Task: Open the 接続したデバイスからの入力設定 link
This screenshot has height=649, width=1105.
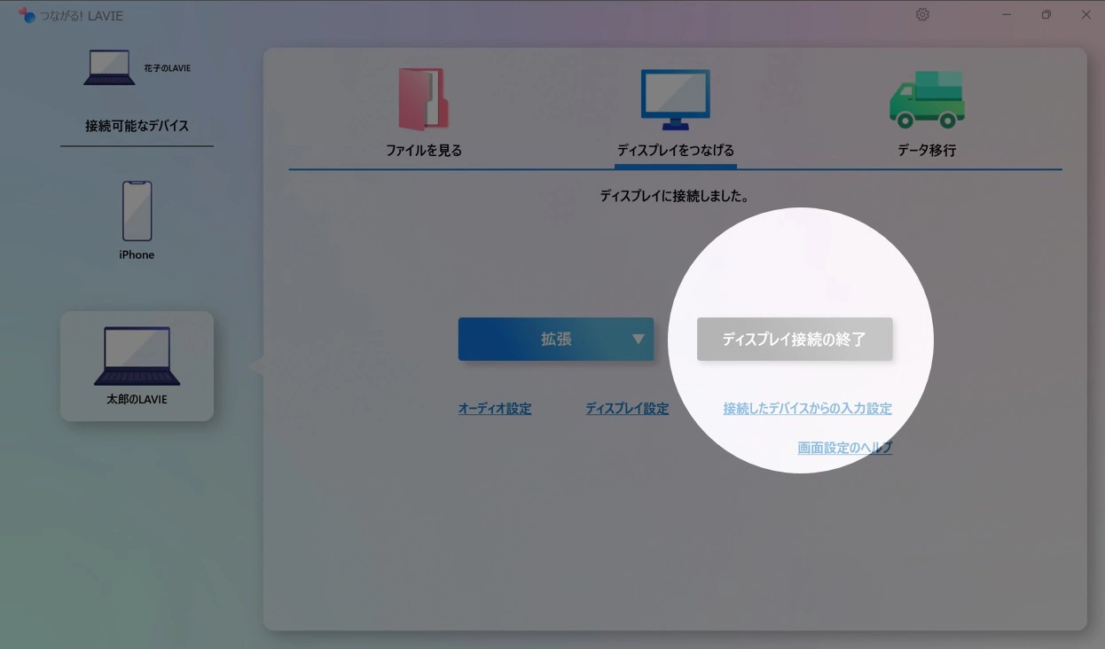Action: coord(808,409)
